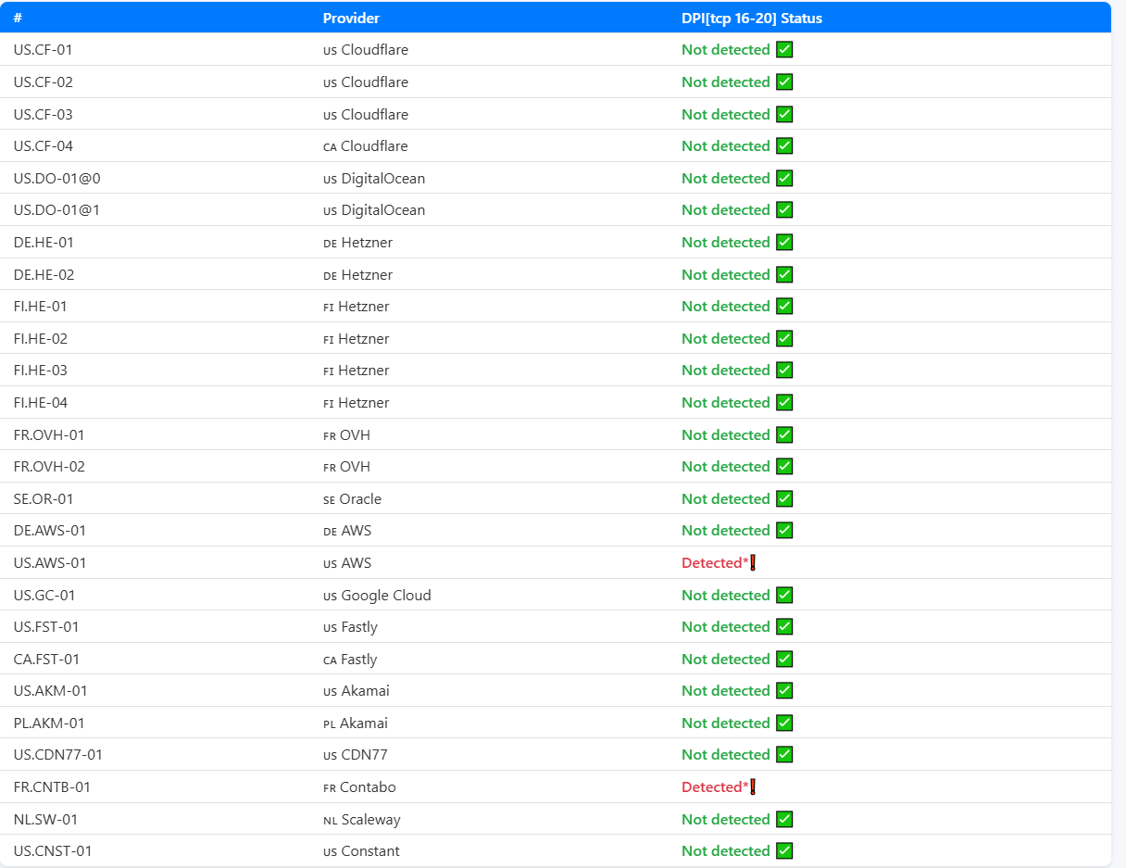Click 'DE AWS' provider cell
This screenshot has width=1126, height=868.
[347, 531]
